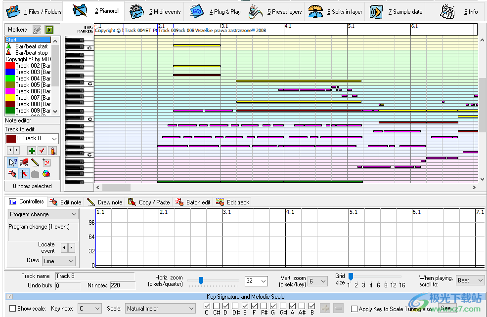Toggle the C note checkbox
Image resolution: width=487 pixels, height=317 pixels.
[207, 306]
